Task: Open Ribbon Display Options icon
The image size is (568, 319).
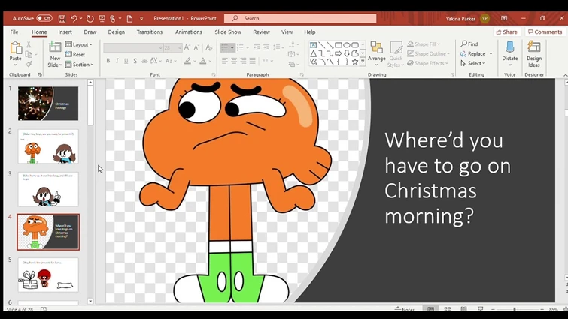Action: pos(504,18)
